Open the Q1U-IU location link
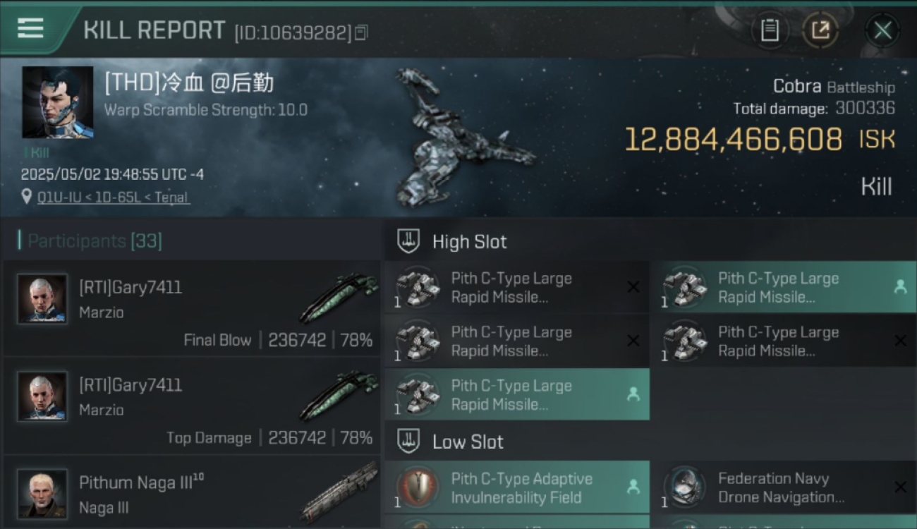917x529 pixels. coord(113,197)
